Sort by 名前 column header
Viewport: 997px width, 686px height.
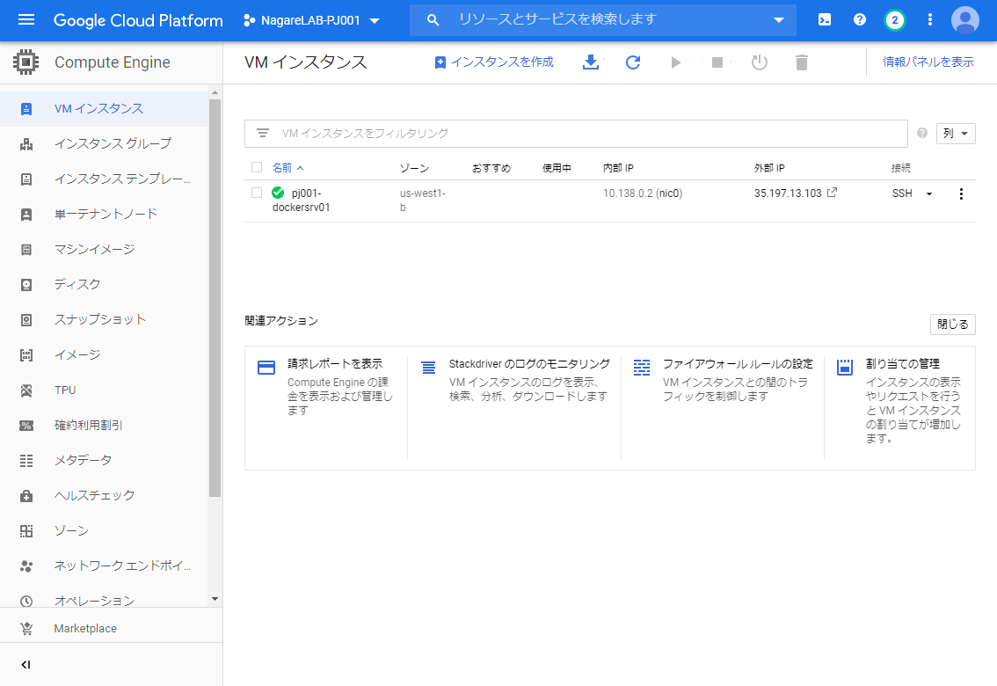pyautogui.click(x=287, y=168)
